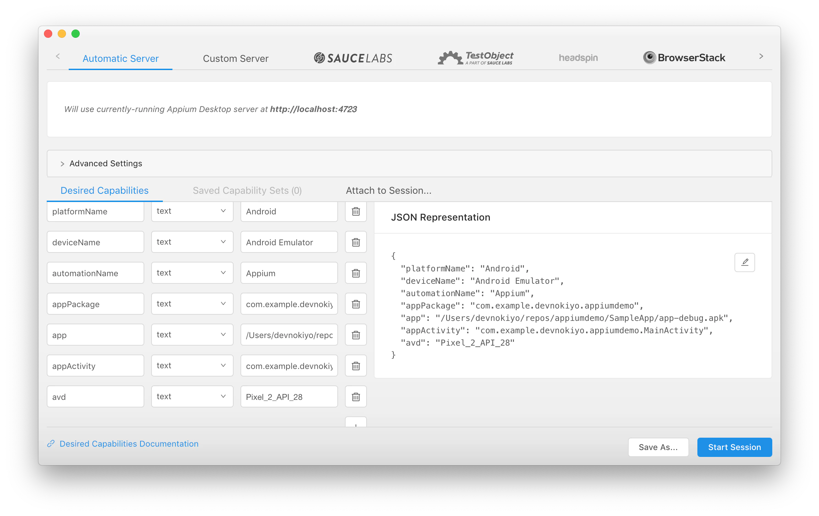819x516 pixels.
Task: Open the TestObject server tab
Action: (x=475, y=58)
